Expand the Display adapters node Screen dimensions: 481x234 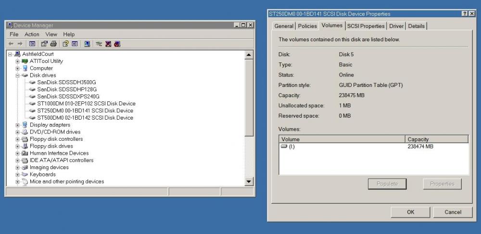(18, 125)
